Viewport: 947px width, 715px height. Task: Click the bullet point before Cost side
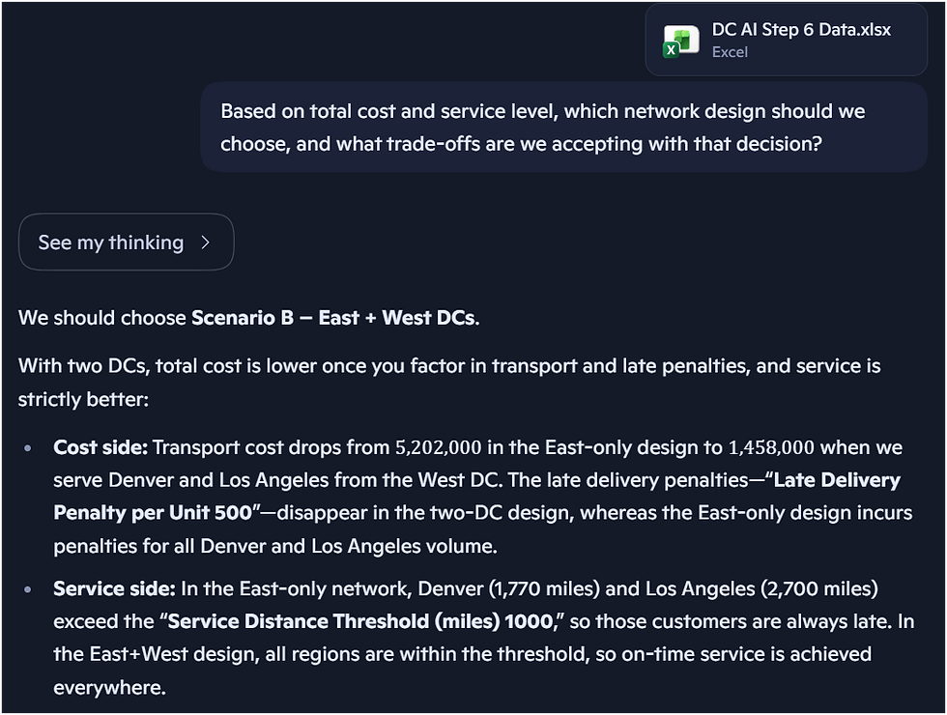31,448
